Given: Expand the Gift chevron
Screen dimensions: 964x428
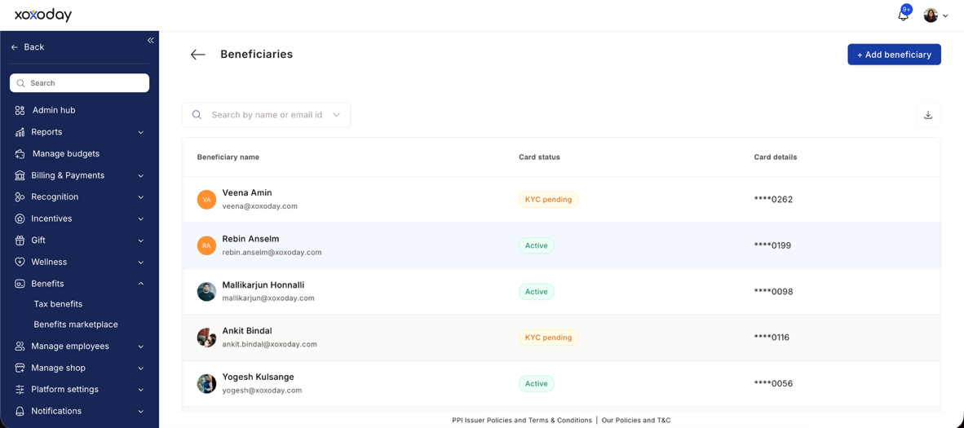Looking at the screenshot, I should click(141, 240).
